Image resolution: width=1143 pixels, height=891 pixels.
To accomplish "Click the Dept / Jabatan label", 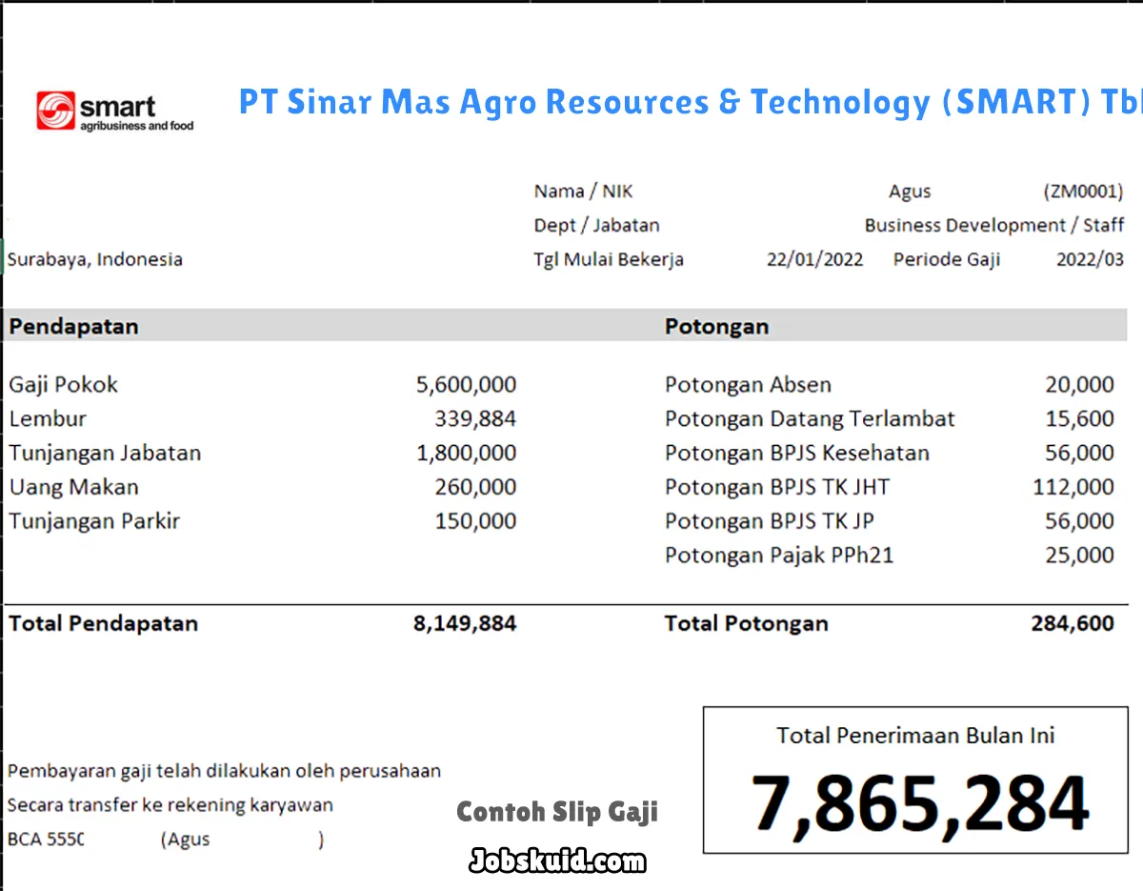I will pyautogui.click(x=597, y=225).
